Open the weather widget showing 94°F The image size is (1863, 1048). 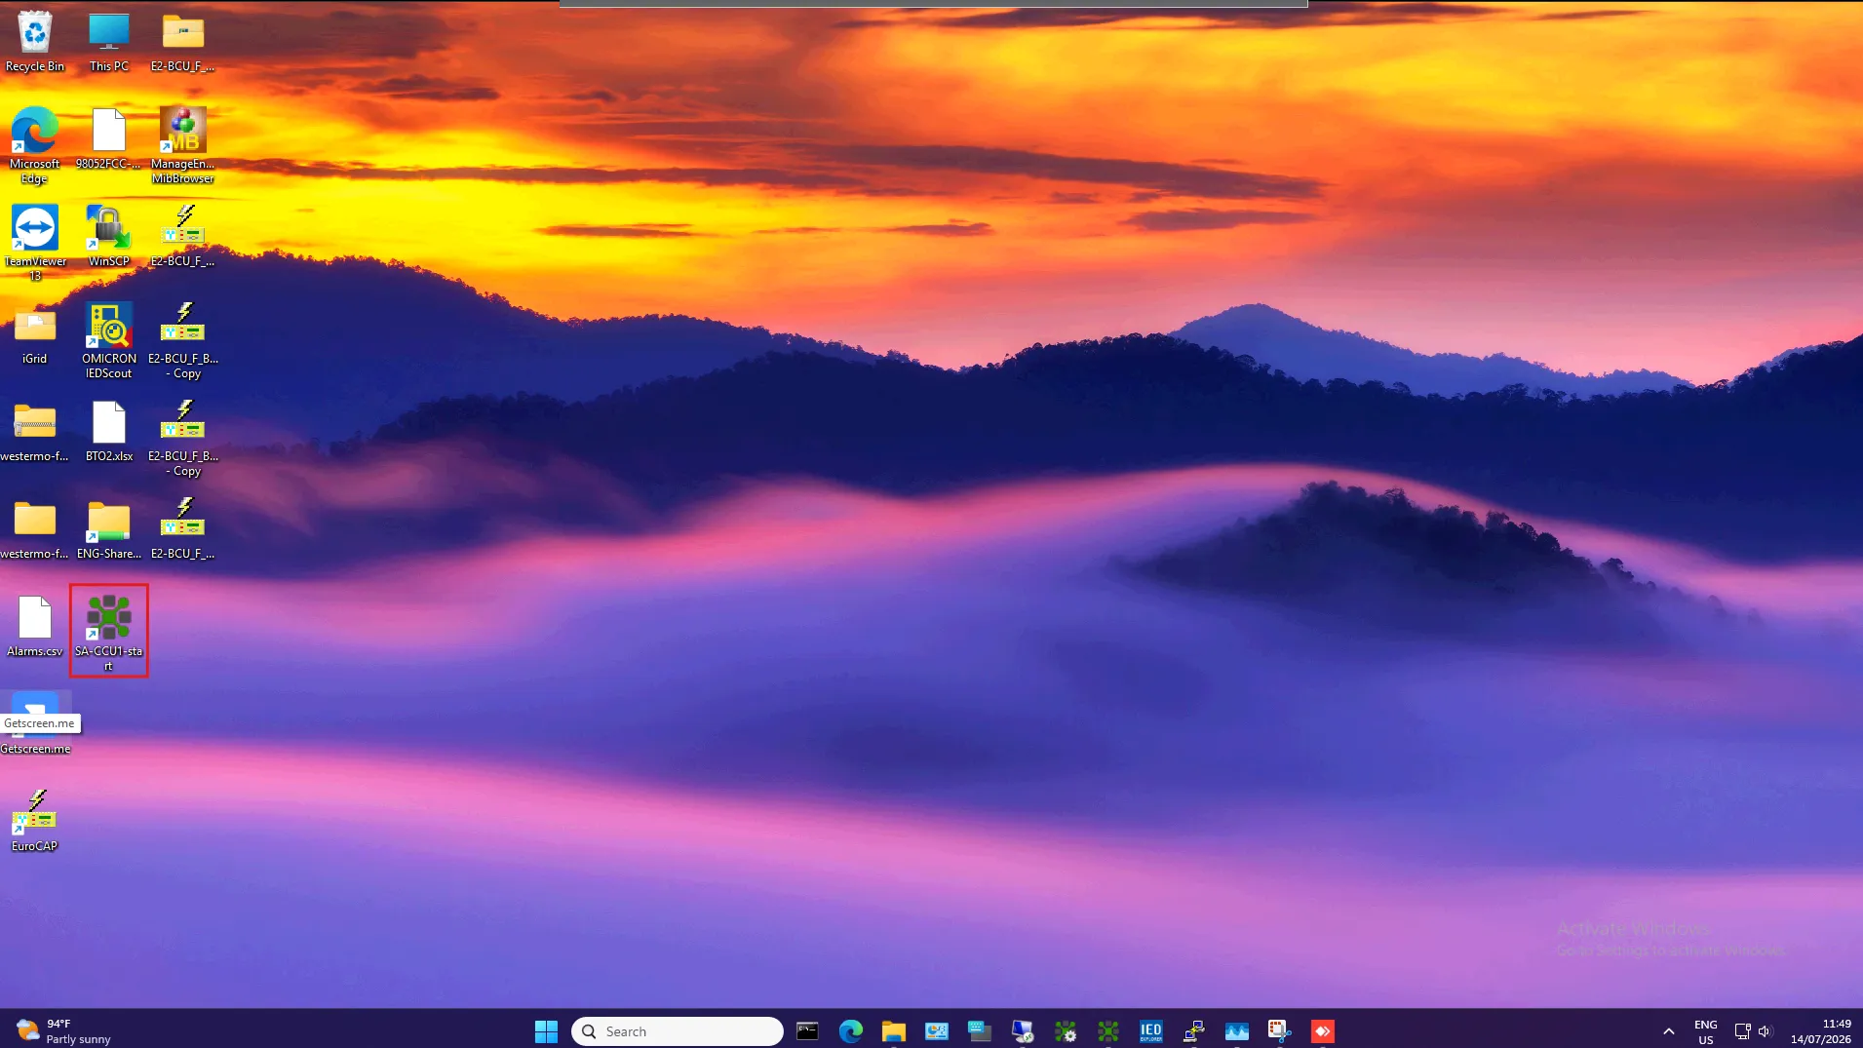click(63, 1031)
